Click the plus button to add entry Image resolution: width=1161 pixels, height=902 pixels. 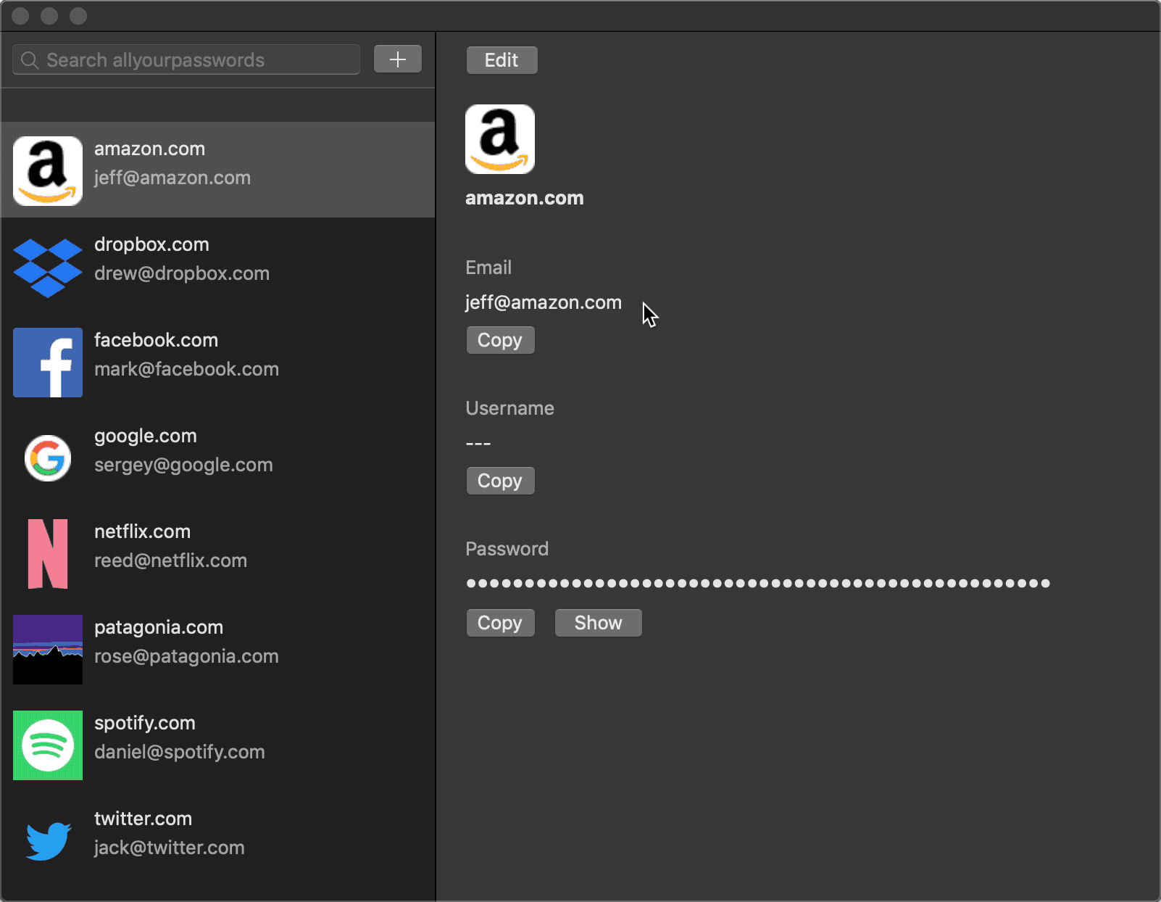(x=398, y=59)
